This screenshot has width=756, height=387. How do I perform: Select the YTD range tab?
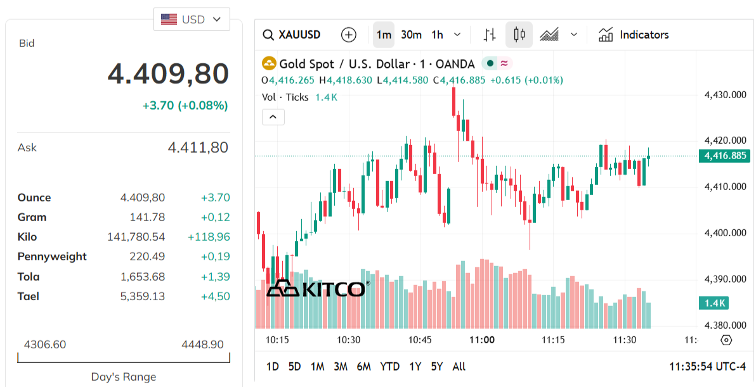pos(390,366)
